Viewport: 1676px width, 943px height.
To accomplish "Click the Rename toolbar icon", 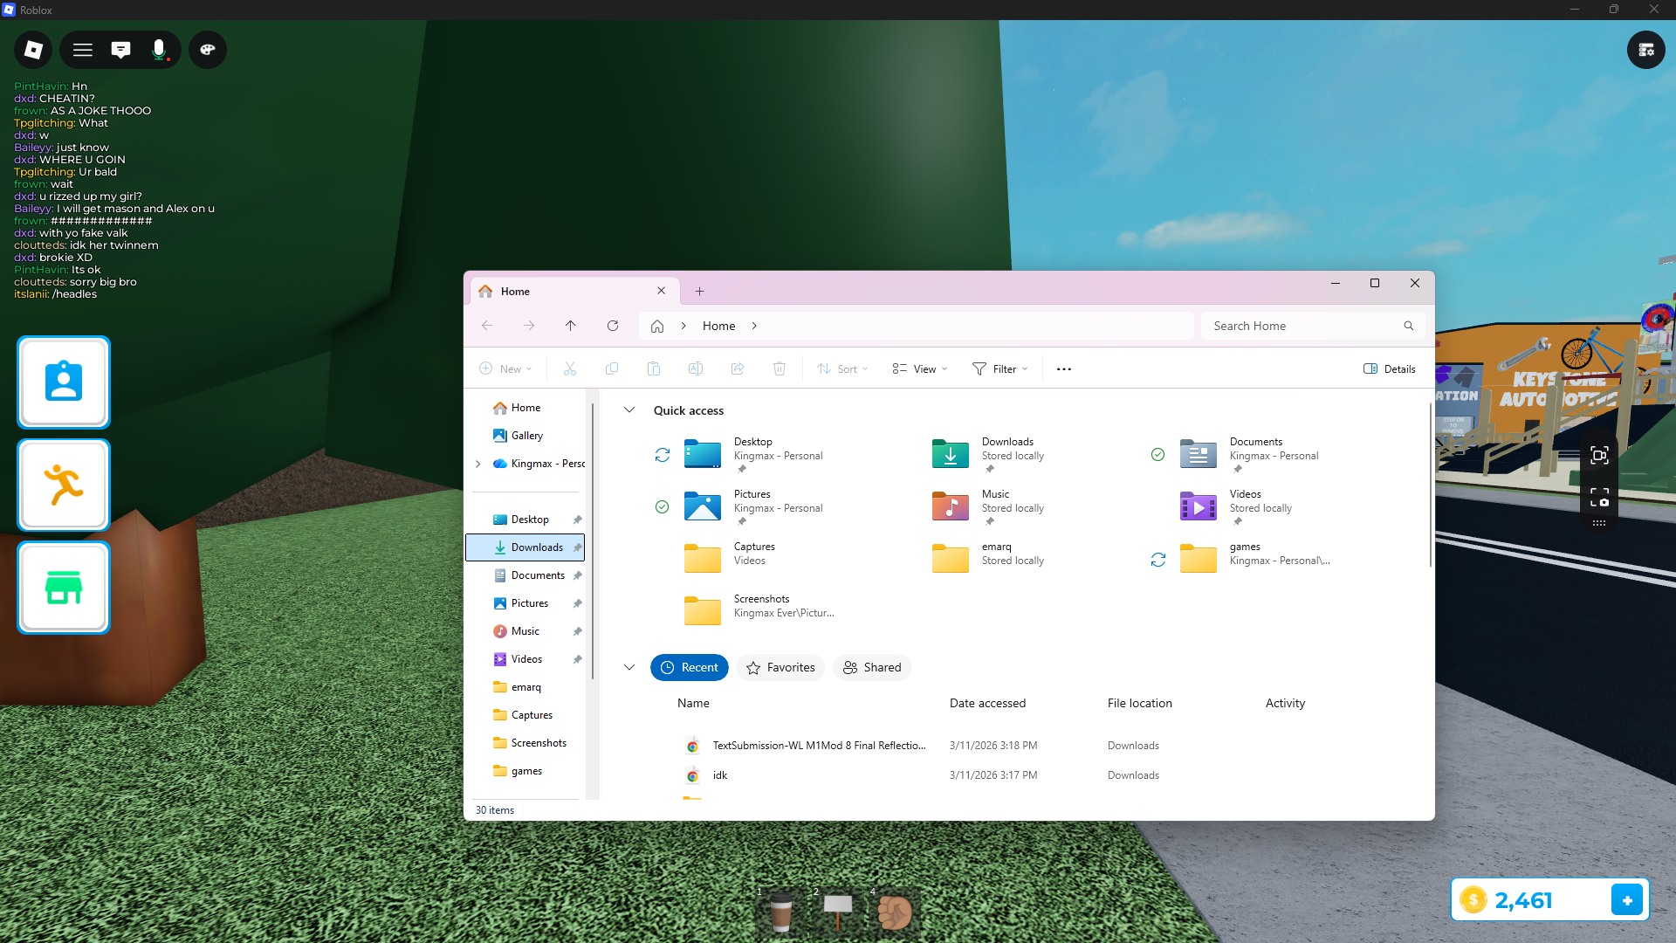I will (696, 369).
